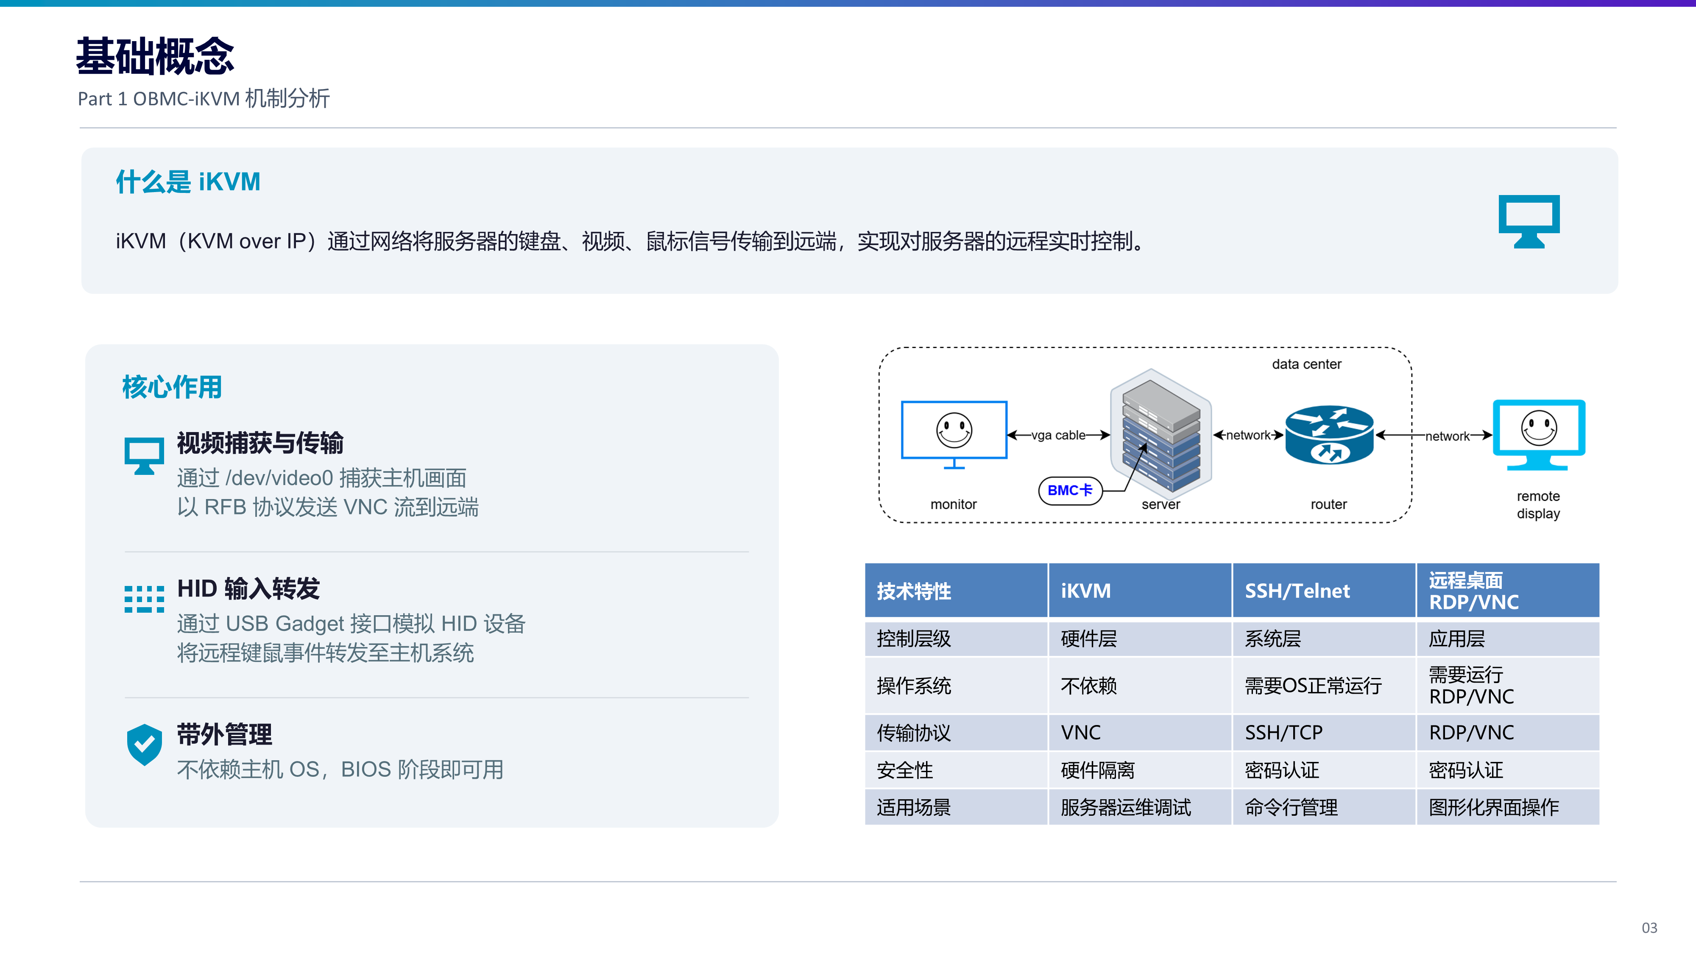Click the 技术特性 table header

pyautogui.click(x=956, y=591)
